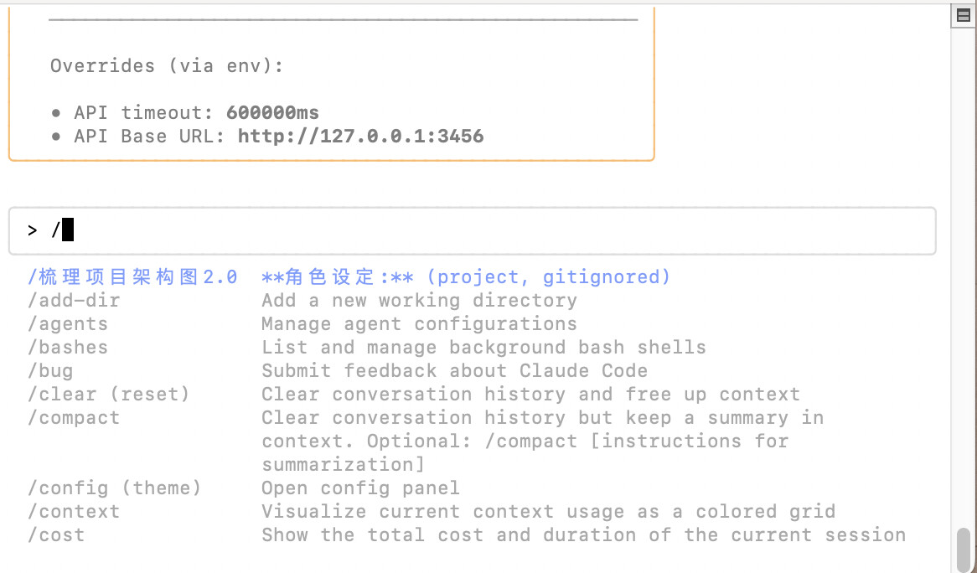
Task: Select the /梳理项目架构图2.0 command
Action: [x=132, y=276]
